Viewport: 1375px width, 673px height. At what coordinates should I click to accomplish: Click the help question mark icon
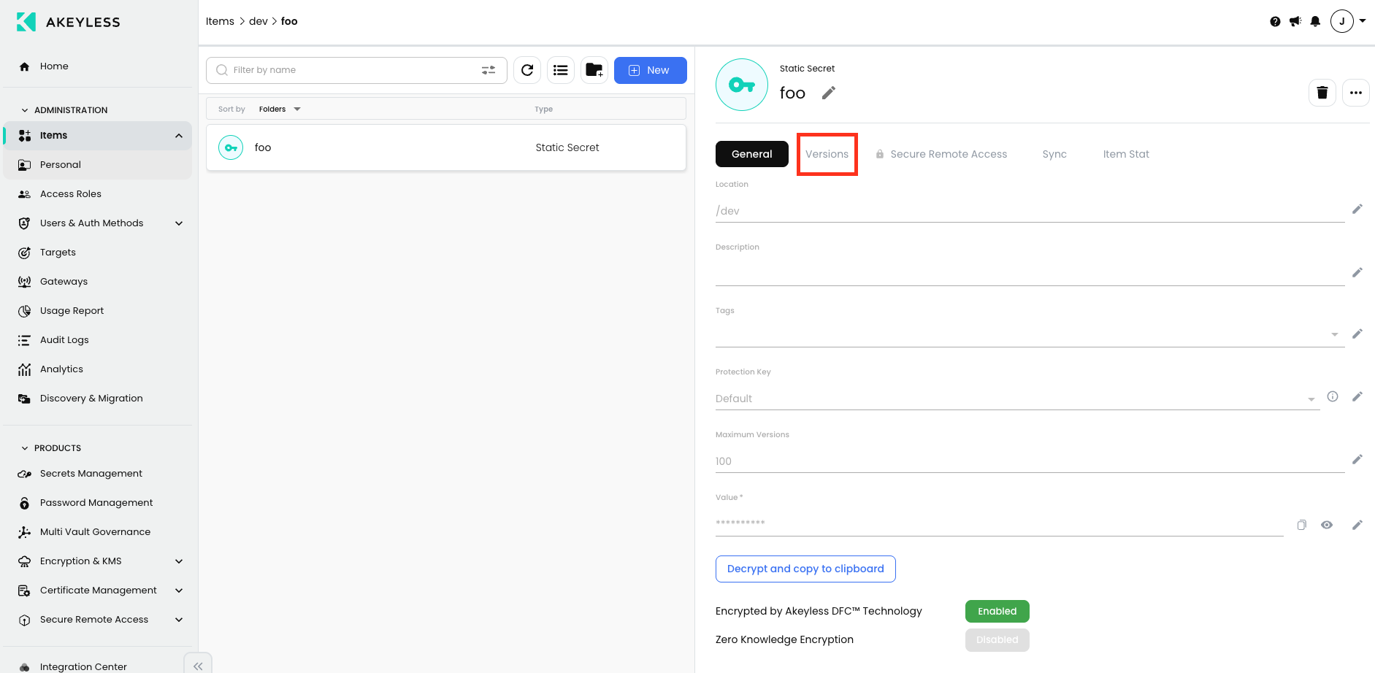[1275, 21]
